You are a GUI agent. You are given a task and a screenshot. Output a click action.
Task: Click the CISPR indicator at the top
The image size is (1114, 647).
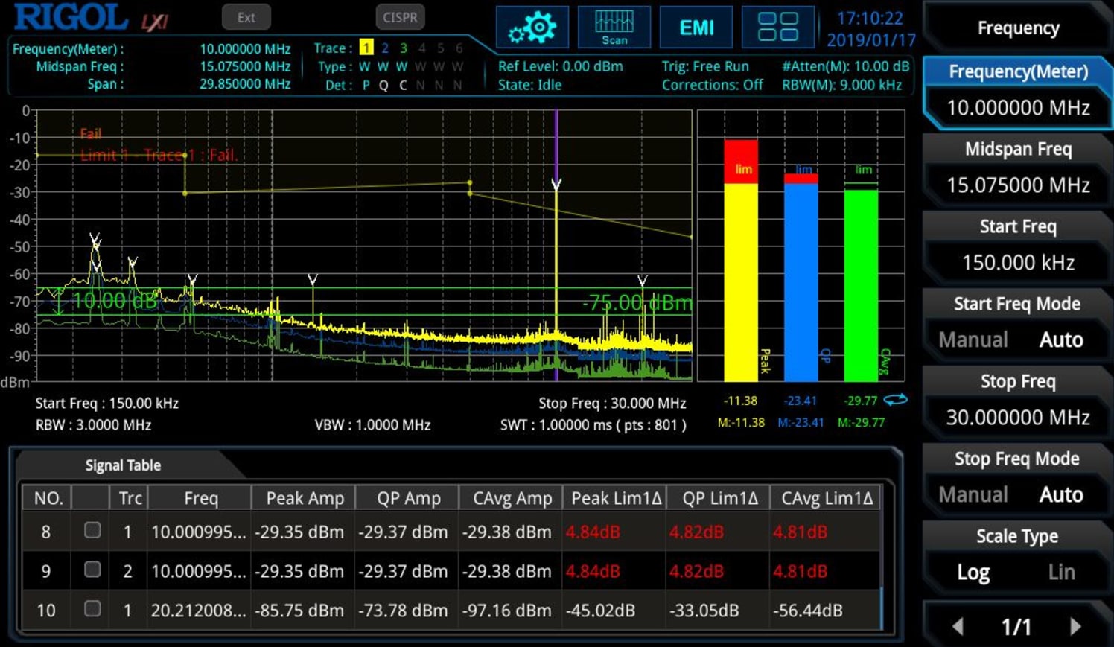pyautogui.click(x=400, y=17)
